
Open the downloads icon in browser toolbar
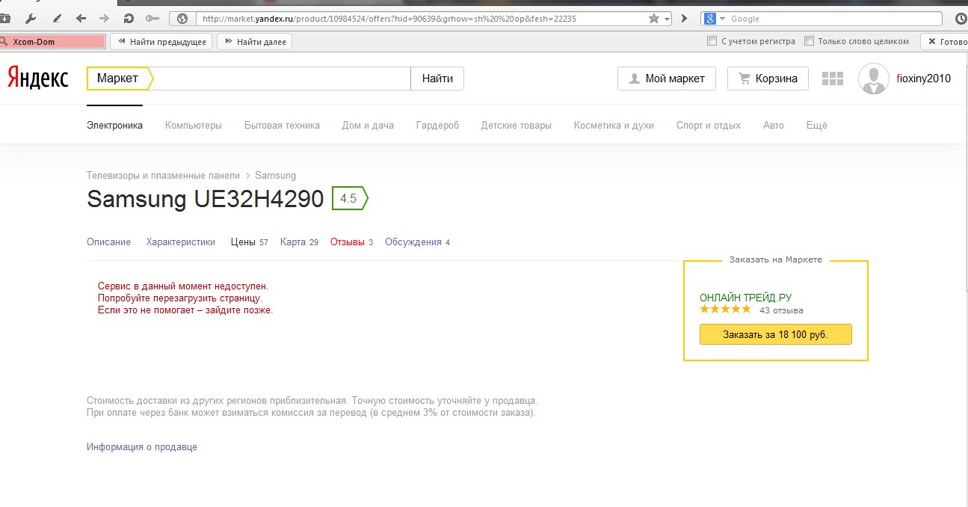tap(4, 19)
